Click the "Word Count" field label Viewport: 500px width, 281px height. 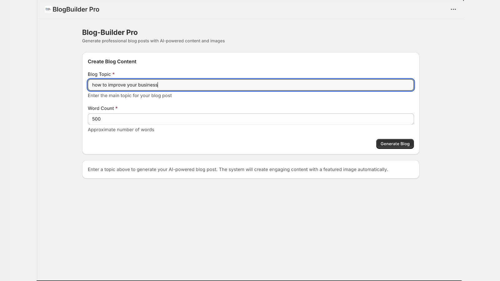point(101,108)
